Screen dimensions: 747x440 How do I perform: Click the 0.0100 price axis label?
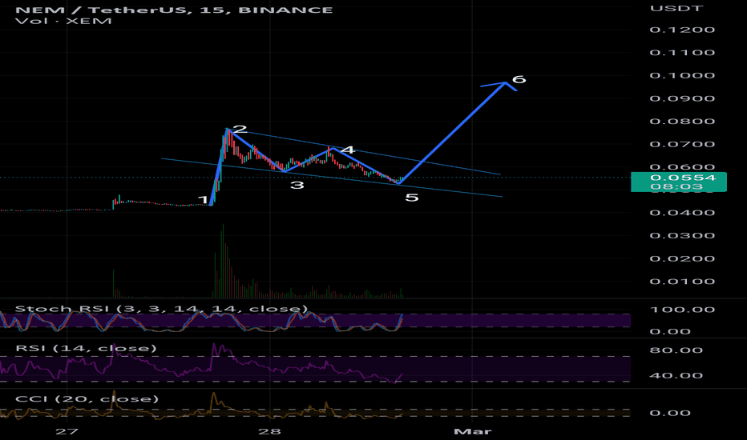point(682,282)
